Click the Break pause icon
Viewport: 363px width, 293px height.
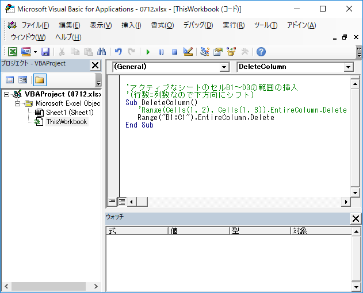[161, 52]
